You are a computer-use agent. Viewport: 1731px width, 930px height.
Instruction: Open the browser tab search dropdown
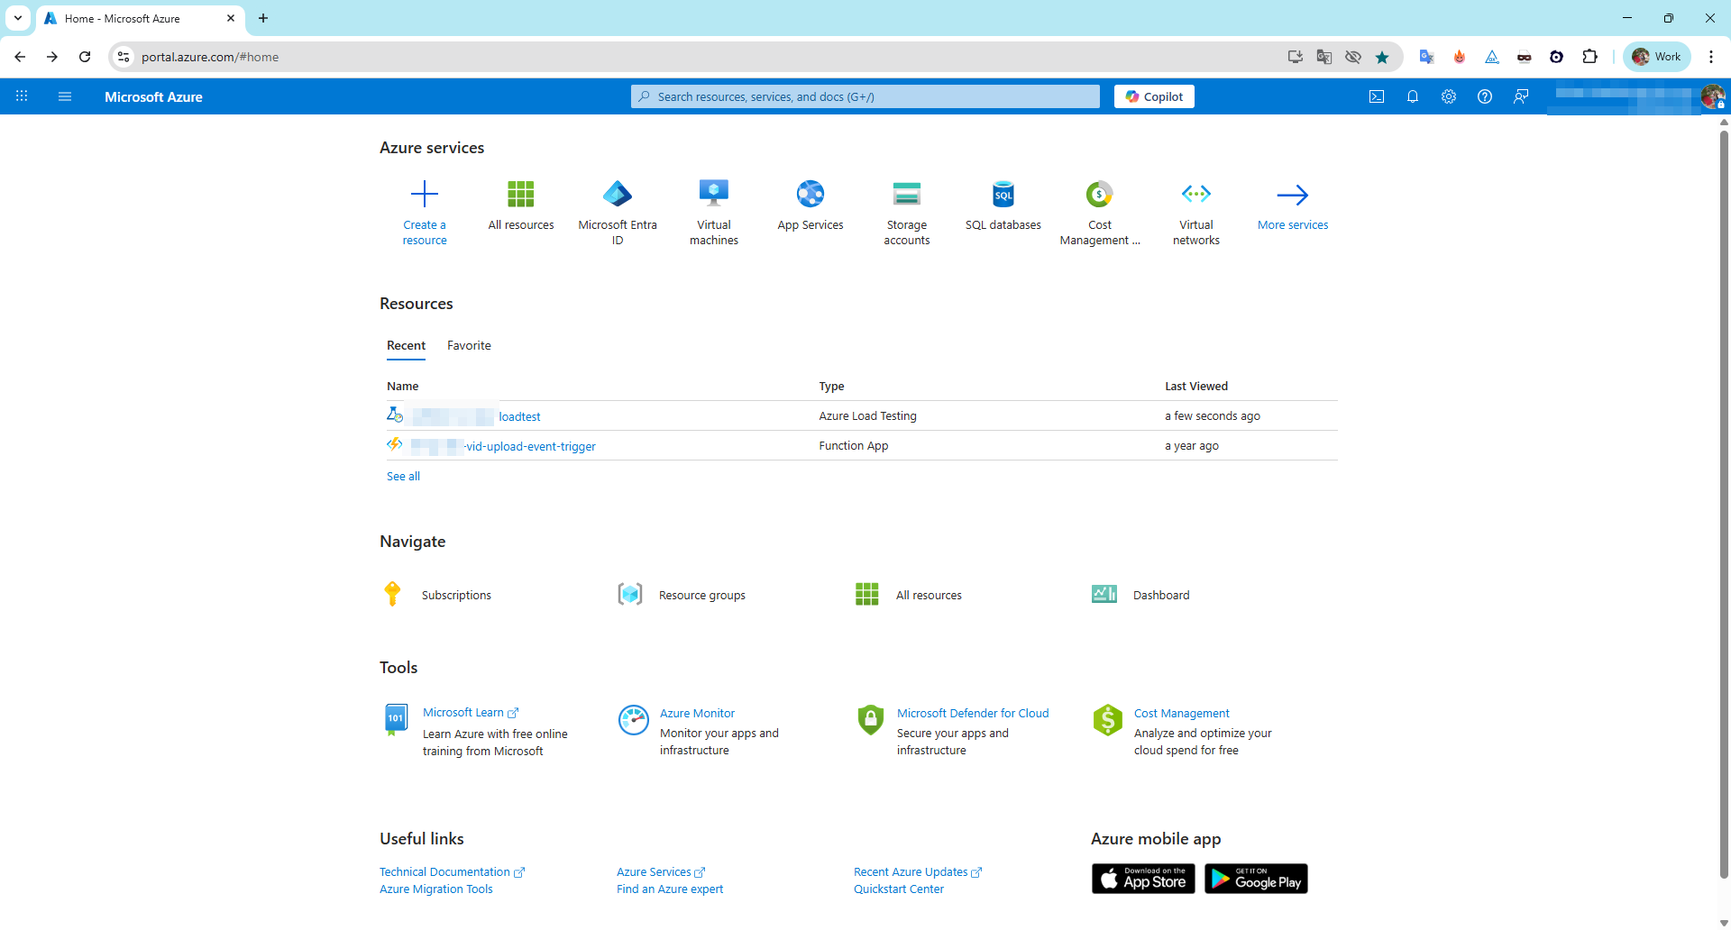(x=18, y=18)
